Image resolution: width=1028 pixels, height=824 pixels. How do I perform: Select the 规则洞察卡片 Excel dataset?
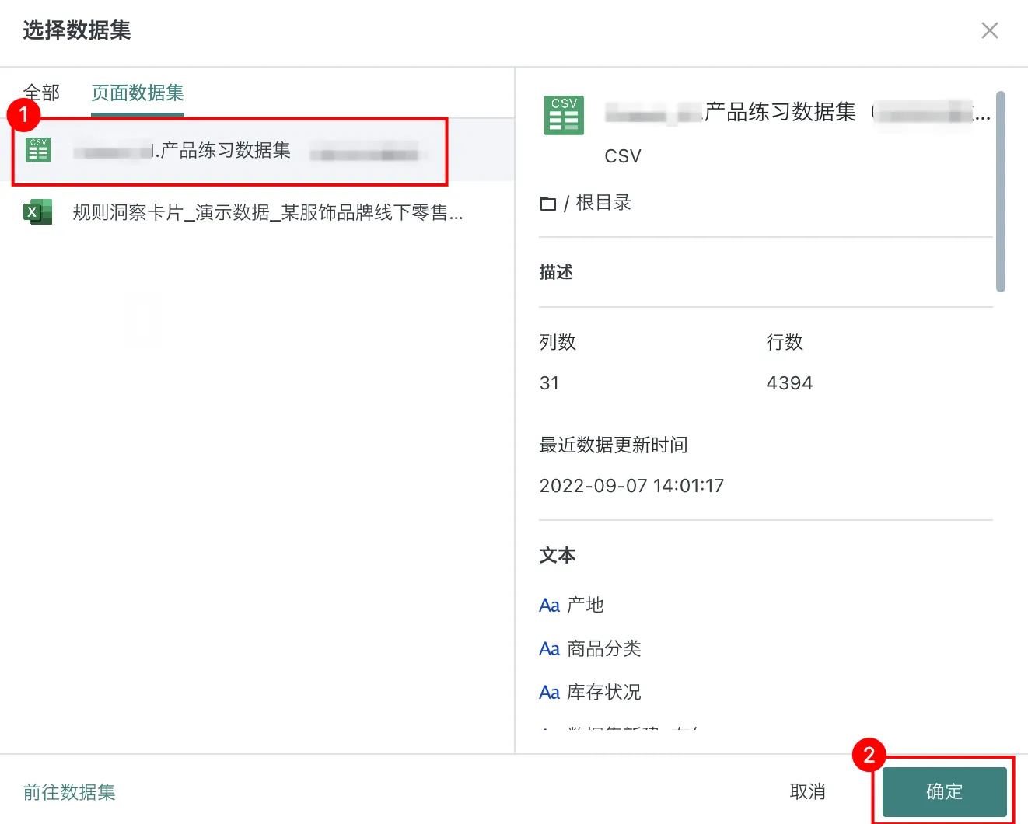point(267,212)
